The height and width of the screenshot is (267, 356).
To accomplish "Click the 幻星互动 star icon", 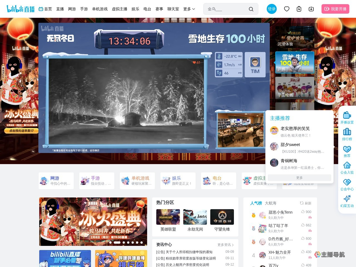I will (347, 199).
